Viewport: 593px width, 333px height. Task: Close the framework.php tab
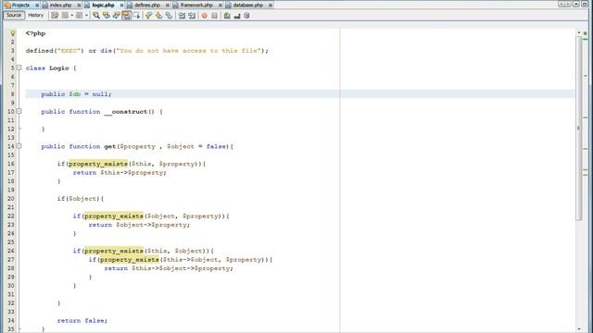point(221,6)
